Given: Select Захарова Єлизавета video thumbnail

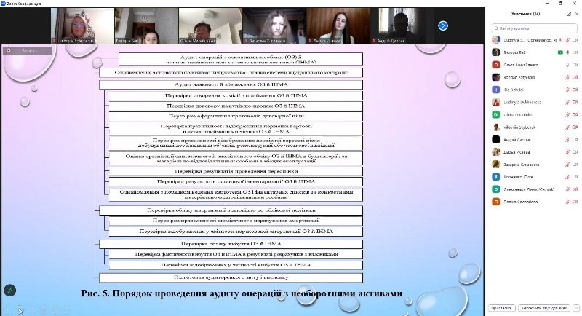Looking at the screenshot, I should (x=274, y=25).
